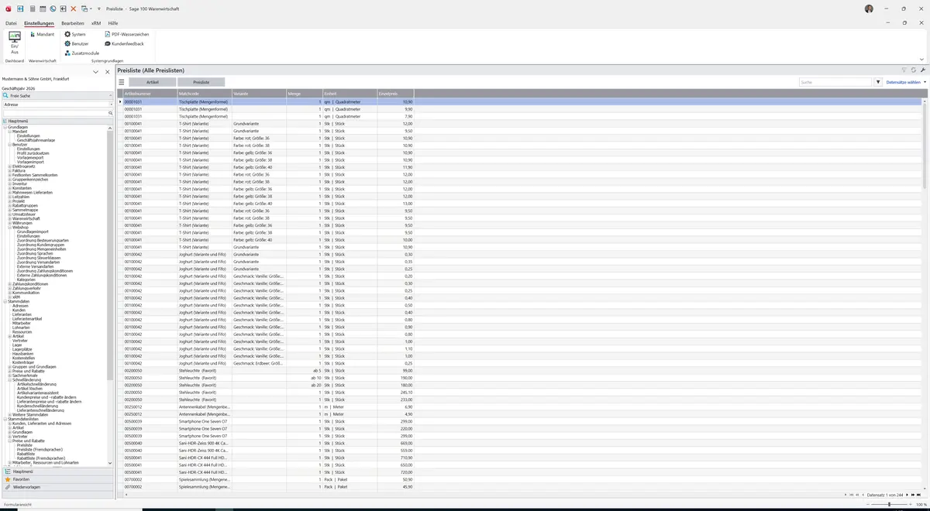This screenshot has height=511, width=930.
Task: Collapse the Freie Suche section
Action: point(111,96)
